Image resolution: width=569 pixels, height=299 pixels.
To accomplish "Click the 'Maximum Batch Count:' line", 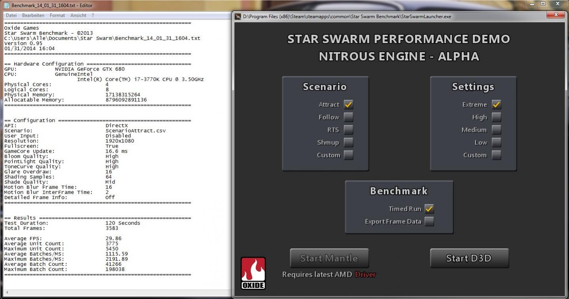I will click(x=36, y=269).
